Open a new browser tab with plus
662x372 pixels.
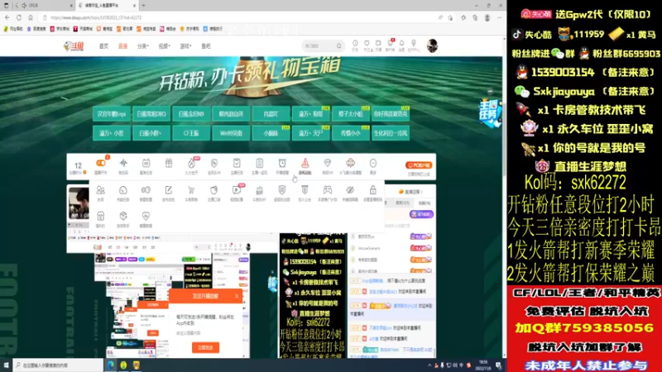tap(143, 6)
